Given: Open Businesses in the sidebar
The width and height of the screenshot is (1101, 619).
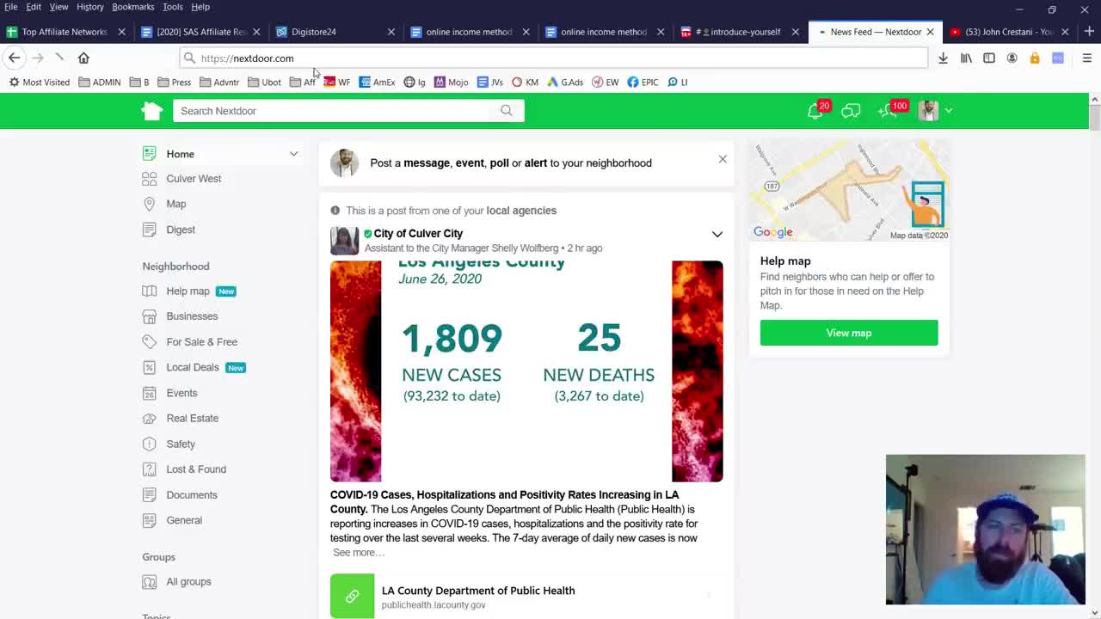Looking at the screenshot, I should [192, 316].
